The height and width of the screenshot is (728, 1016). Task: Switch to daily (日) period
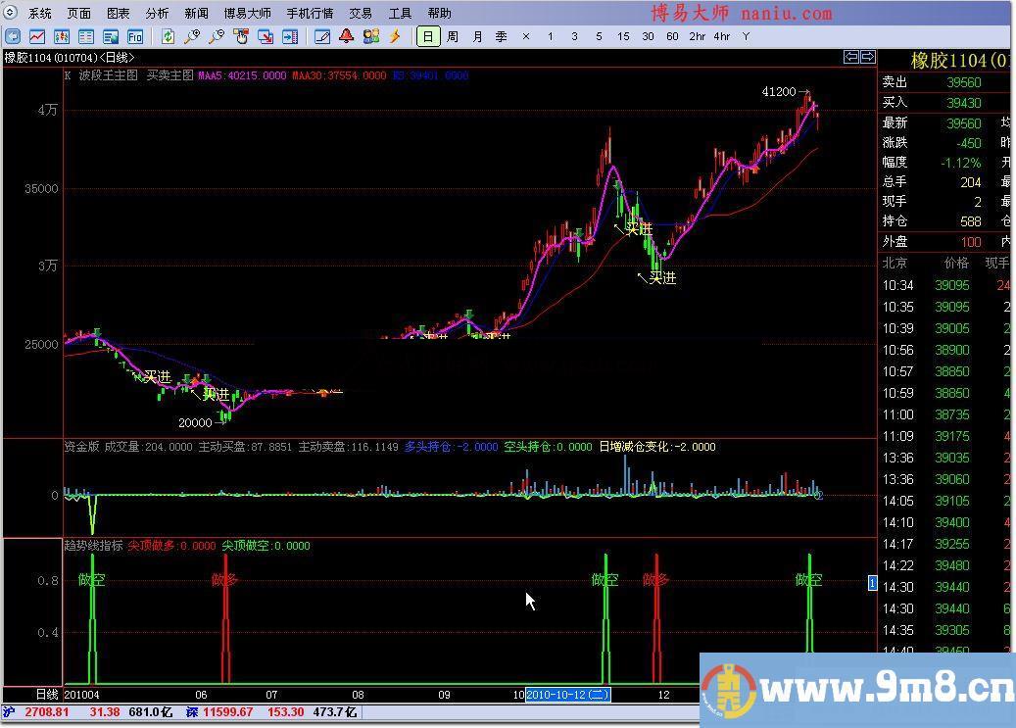[x=427, y=36]
